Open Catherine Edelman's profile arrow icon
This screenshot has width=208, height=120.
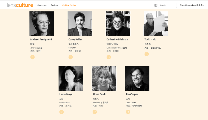(109, 57)
